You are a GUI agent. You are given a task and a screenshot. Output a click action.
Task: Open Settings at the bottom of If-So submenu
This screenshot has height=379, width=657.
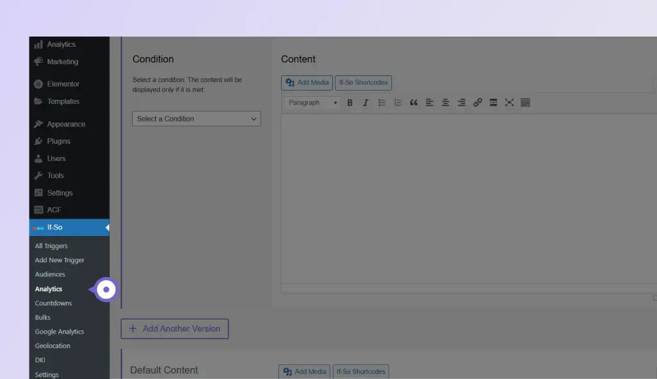pyautogui.click(x=47, y=375)
